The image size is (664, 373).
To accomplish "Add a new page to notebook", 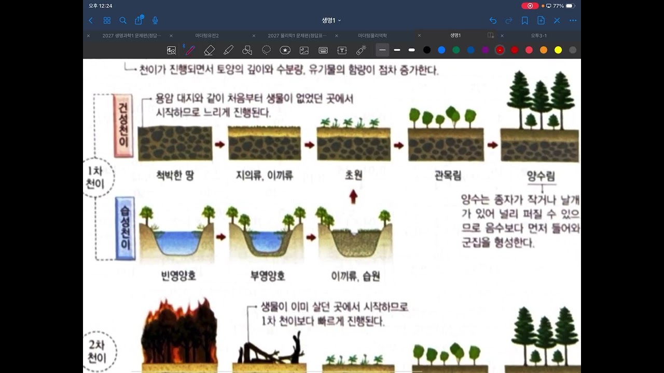I will pyautogui.click(x=541, y=21).
